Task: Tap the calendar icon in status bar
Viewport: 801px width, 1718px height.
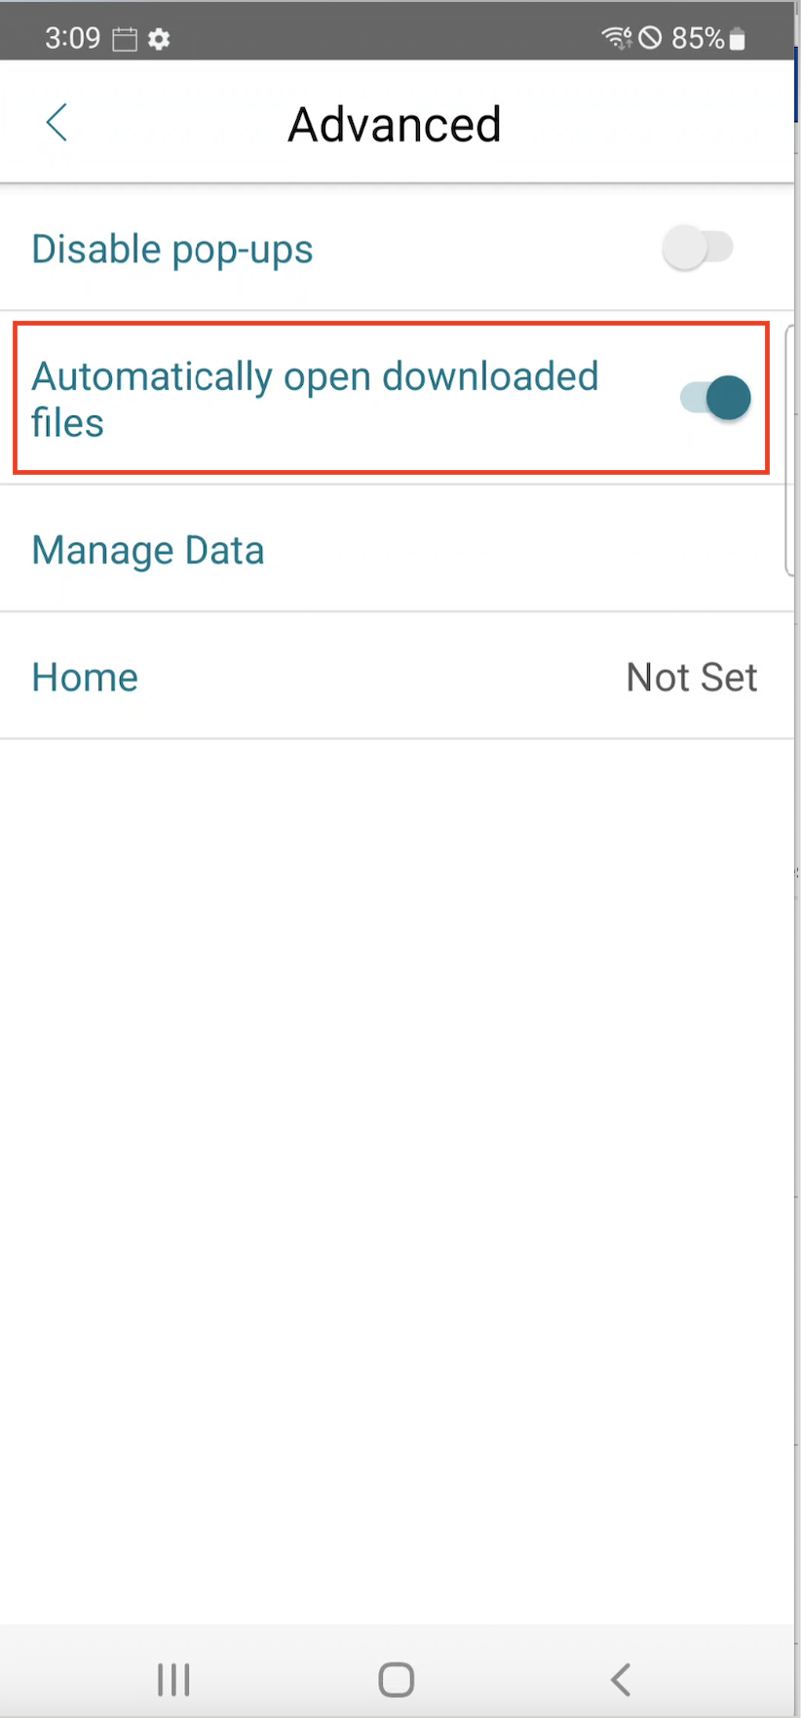Action: [125, 39]
